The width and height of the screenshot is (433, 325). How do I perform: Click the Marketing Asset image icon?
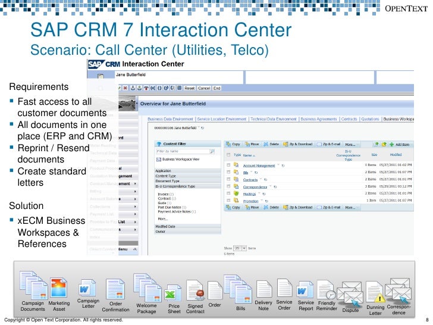click(58, 288)
